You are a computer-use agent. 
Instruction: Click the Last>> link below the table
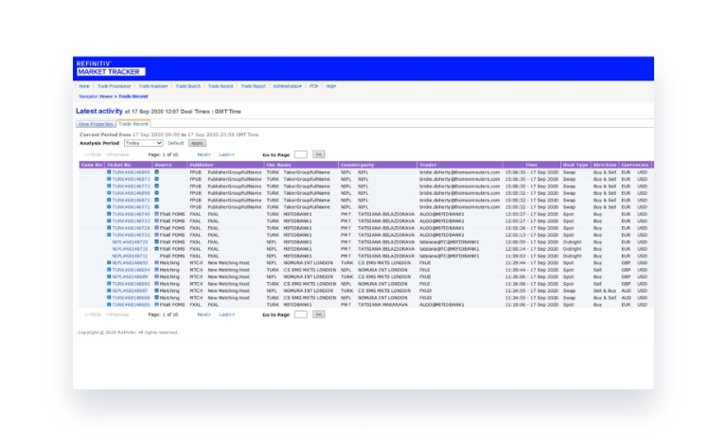coord(227,313)
